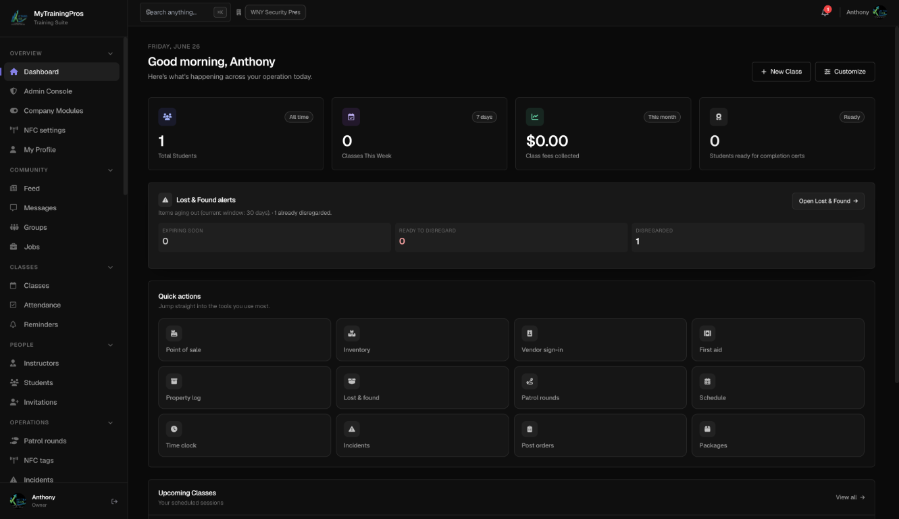Image resolution: width=899 pixels, height=519 pixels.
Task: Collapse the Overview sidebar section
Action: pos(111,53)
